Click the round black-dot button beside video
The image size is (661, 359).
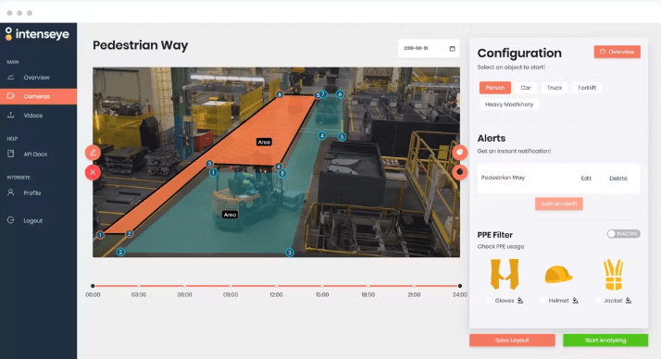[460, 172]
